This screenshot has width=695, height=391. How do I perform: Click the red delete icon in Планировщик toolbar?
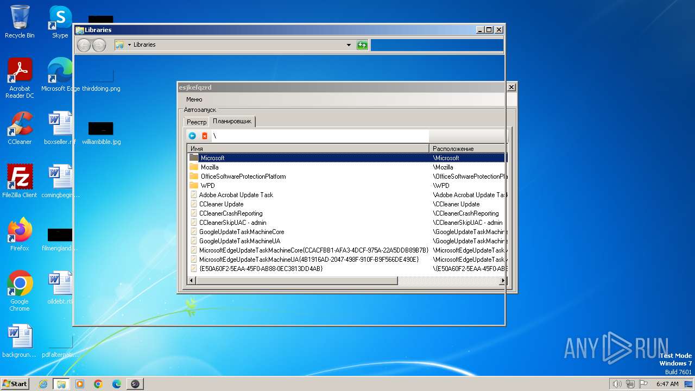205,136
